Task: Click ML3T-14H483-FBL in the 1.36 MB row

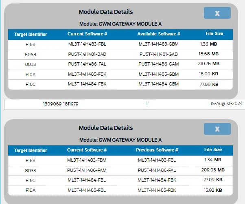Action: click(x=87, y=44)
